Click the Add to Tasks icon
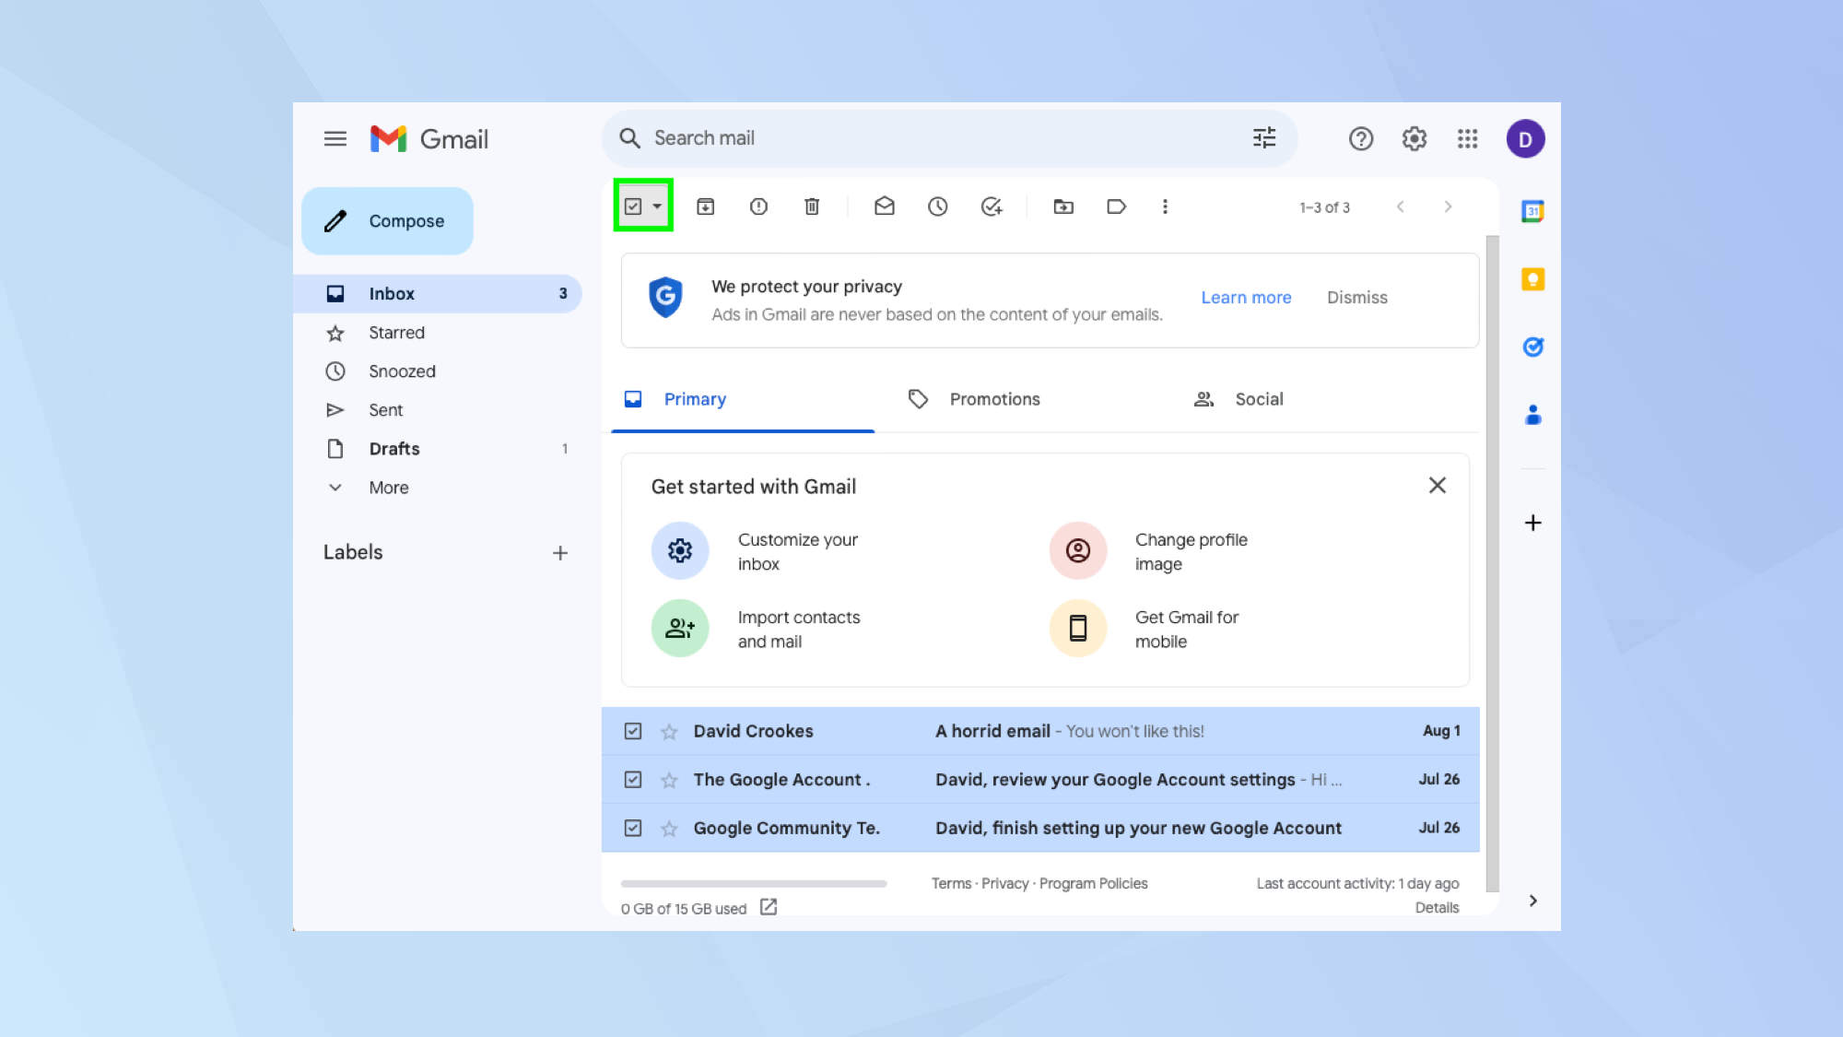 click(992, 206)
